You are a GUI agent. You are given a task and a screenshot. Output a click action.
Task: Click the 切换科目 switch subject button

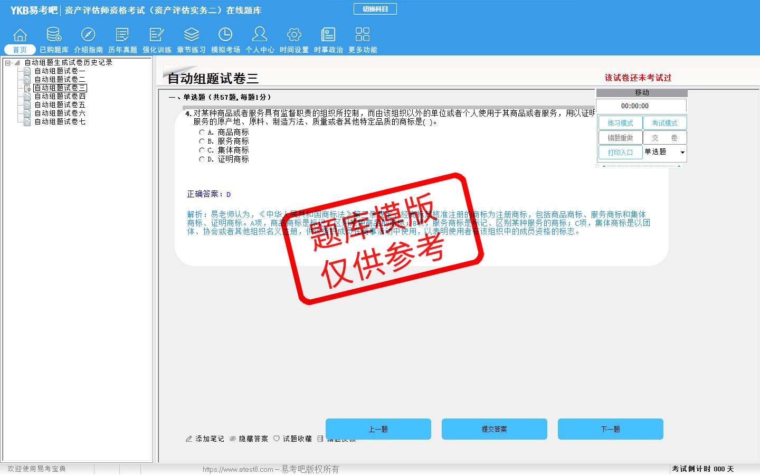[375, 9]
